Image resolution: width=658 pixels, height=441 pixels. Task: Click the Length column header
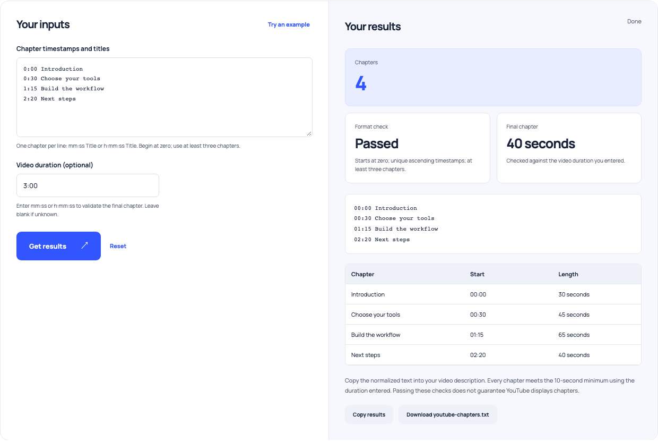click(x=568, y=274)
